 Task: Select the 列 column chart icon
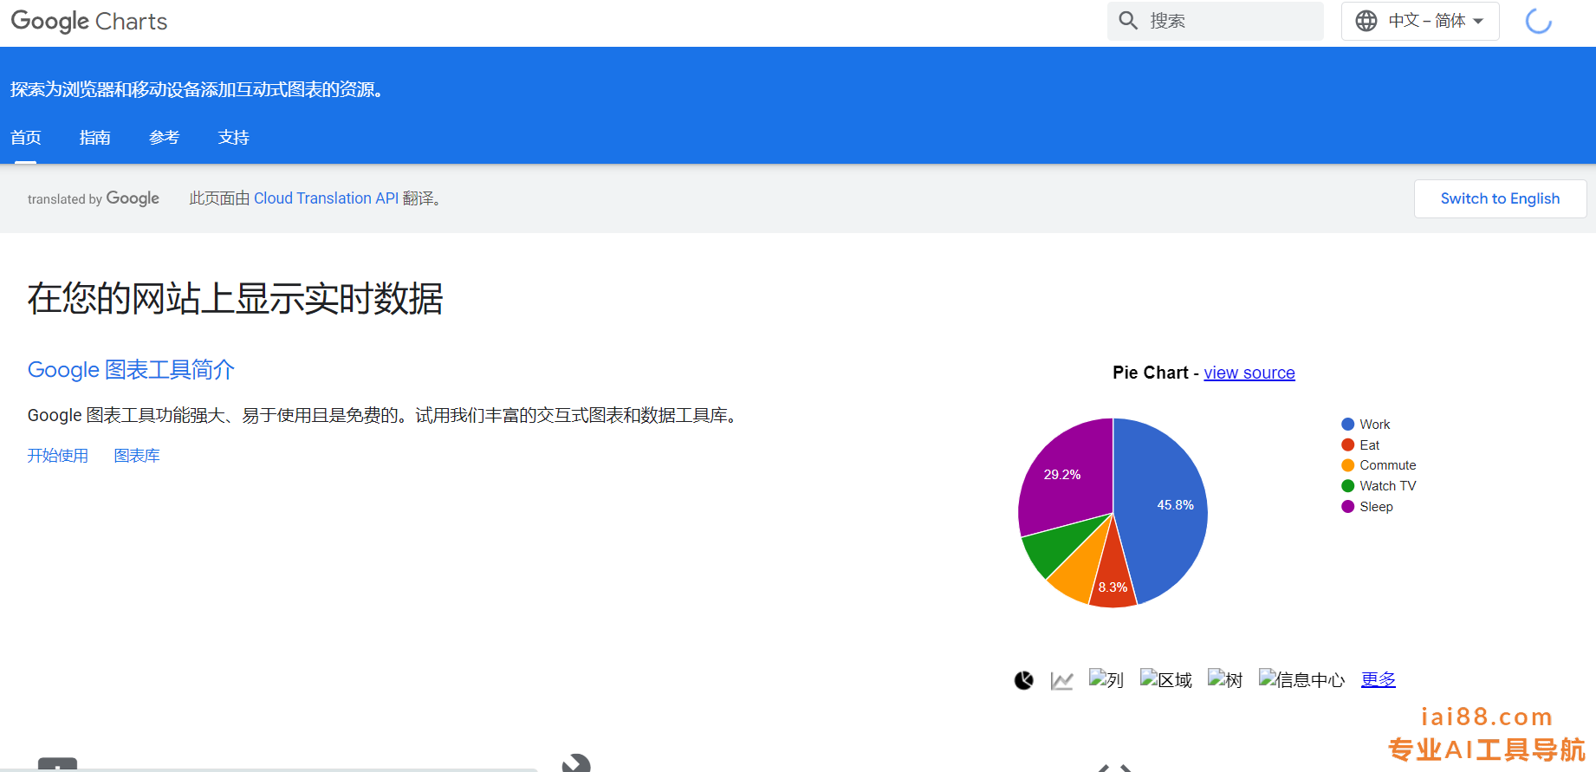point(1106,679)
